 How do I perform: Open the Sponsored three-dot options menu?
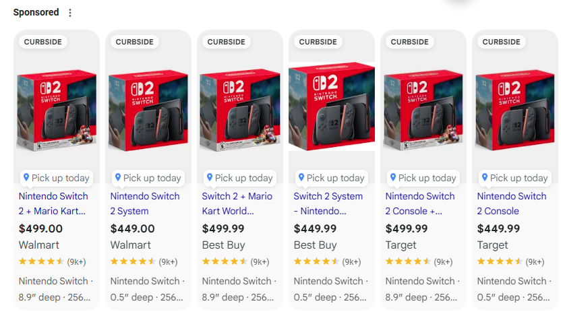pos(70,13)
